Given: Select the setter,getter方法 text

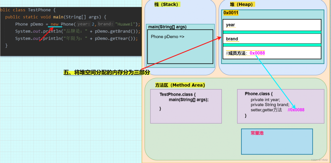Looking at the screenshot, I should [266, 110].
